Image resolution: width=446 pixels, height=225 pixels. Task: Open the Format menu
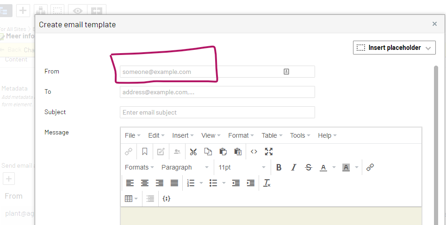click(x=241, y=135)
